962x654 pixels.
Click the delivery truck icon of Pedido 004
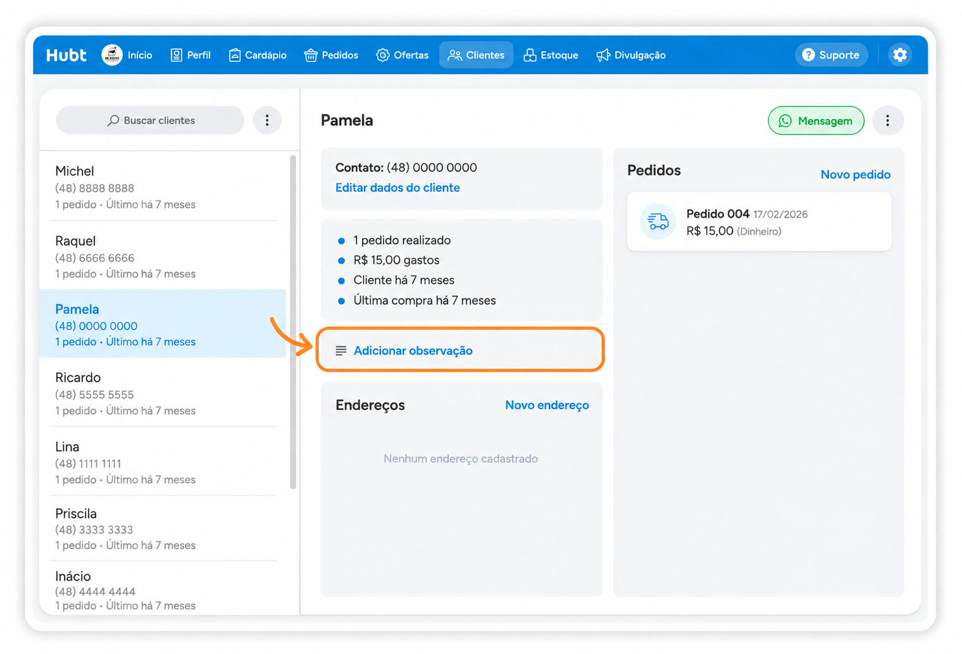(x=658, y=222)
